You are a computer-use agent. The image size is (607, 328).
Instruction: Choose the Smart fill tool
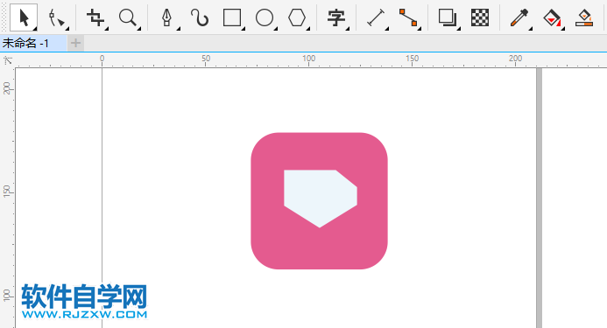584,17
